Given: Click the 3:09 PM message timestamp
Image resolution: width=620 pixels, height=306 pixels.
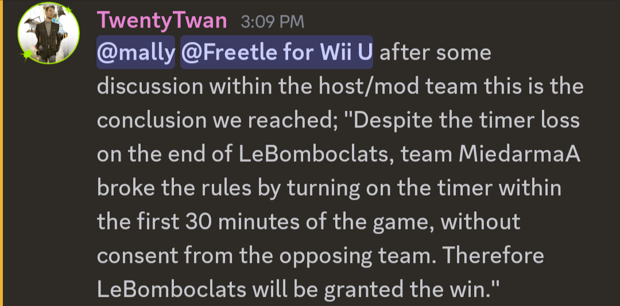Looking at the screenshot, I should point(273,22).
